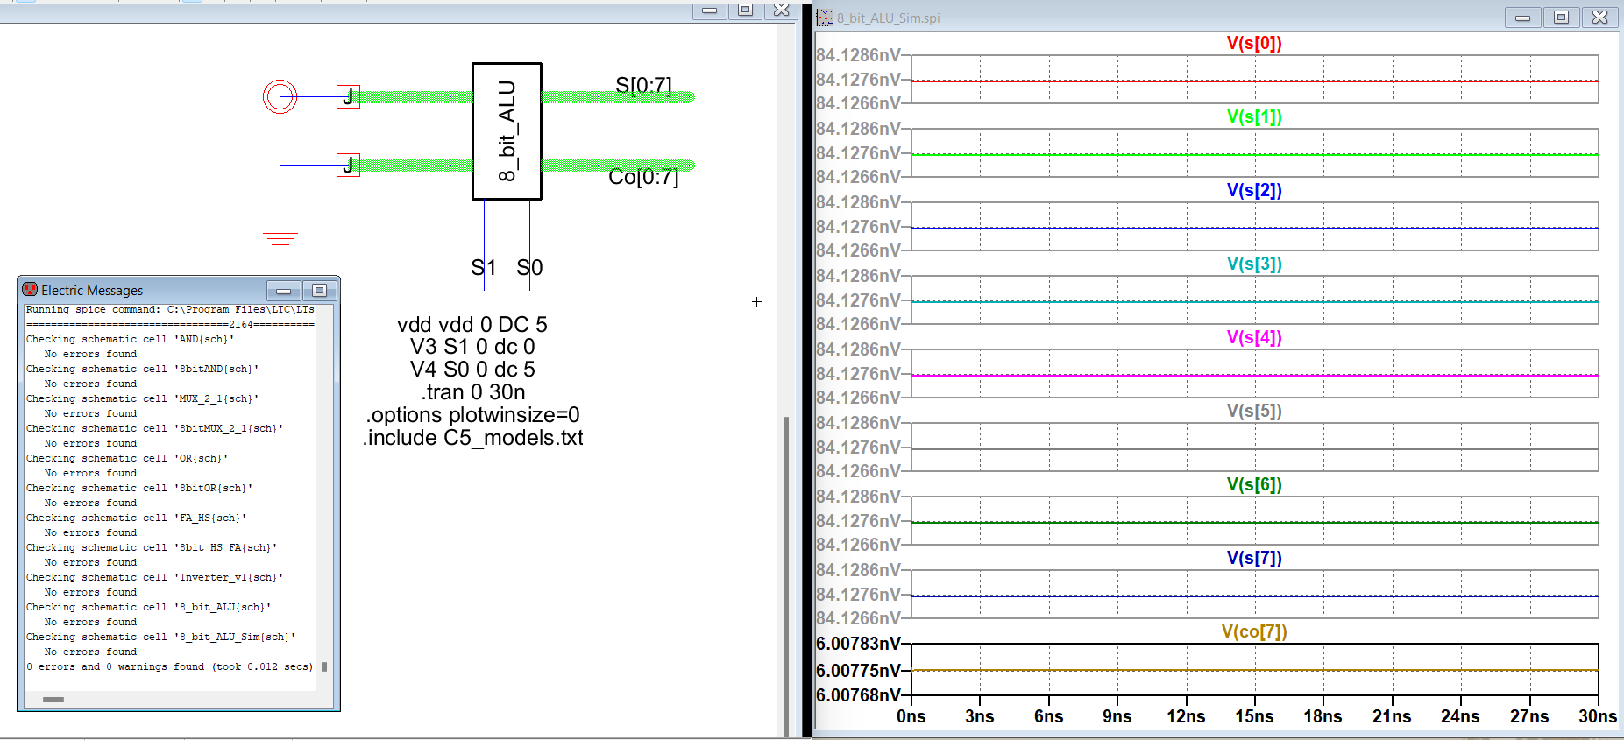The height and width of the screenshot is (740, 1624).
Task: Select the V(s[4]) trace label
Action: [x=1254, y=337]
